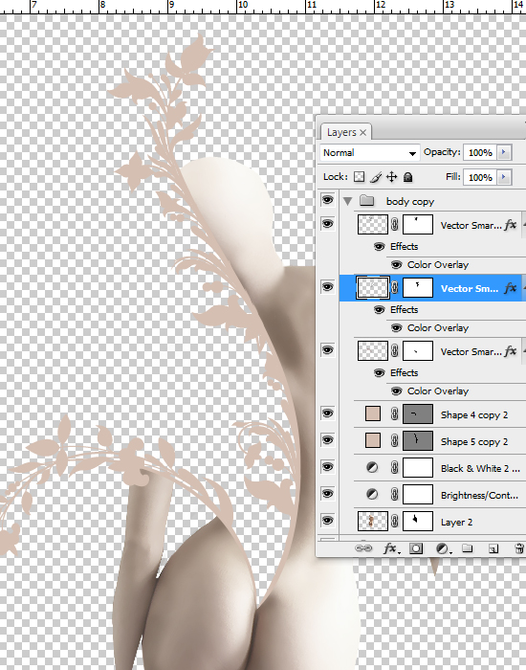
Task: Click the Add layer mask icon
Action: (416, 548)
